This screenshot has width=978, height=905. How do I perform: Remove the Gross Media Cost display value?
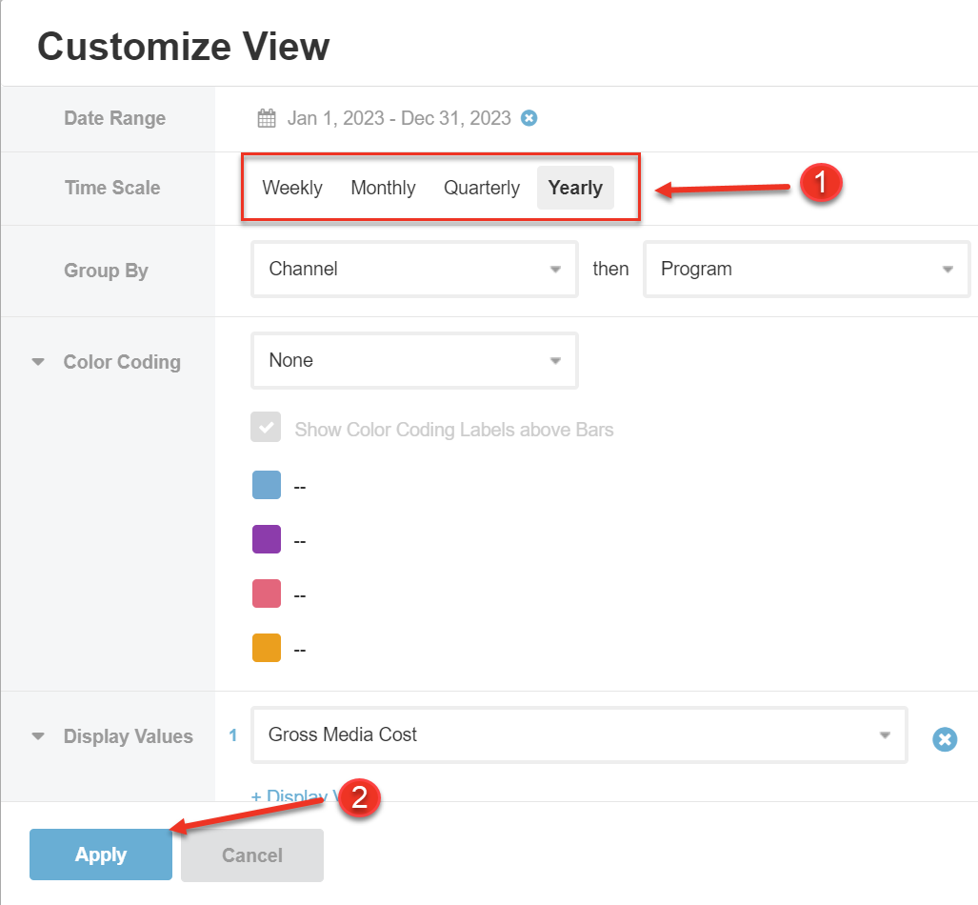tap(944, 739)
